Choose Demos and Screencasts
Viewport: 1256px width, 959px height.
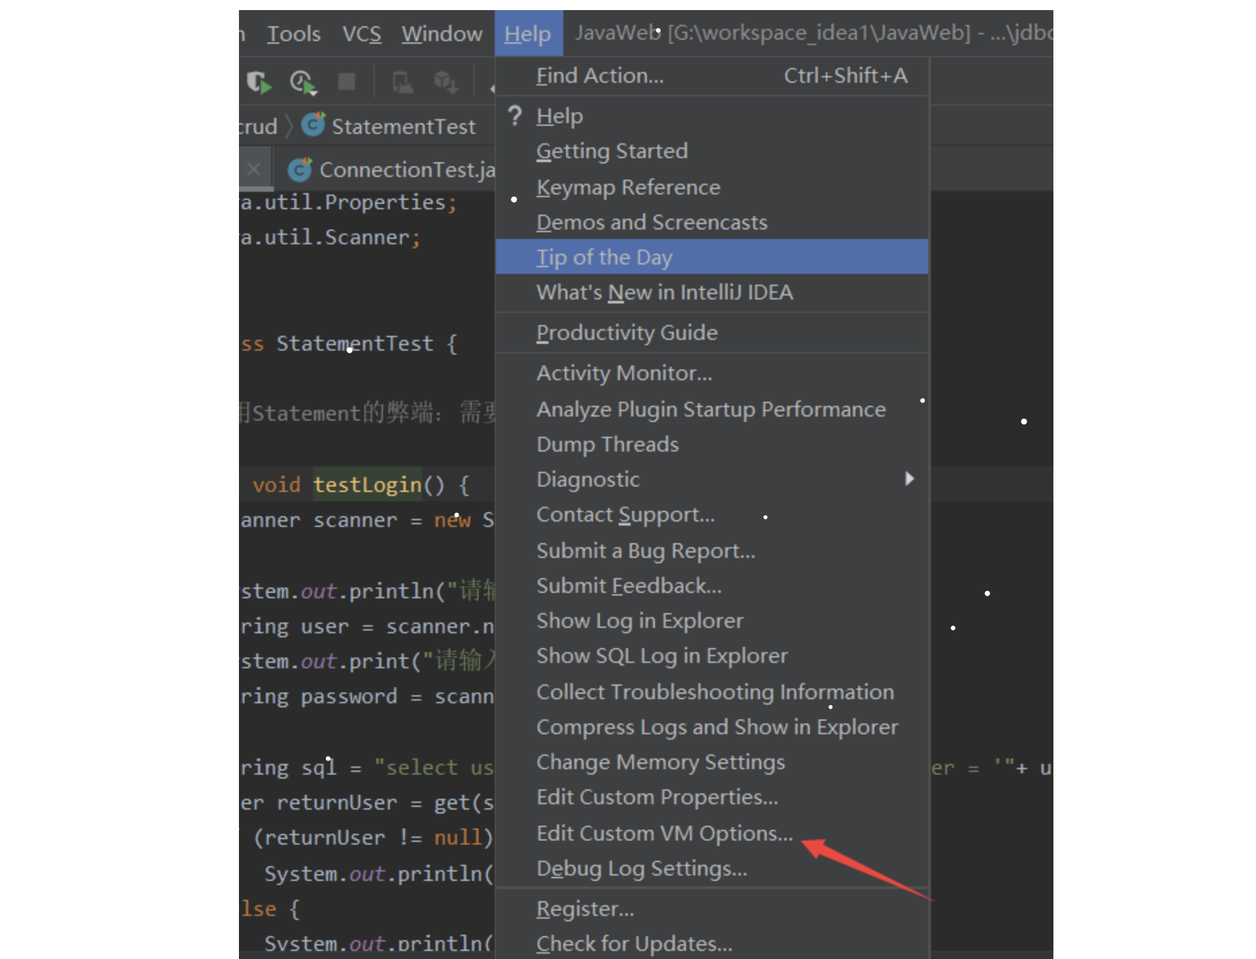712,221
